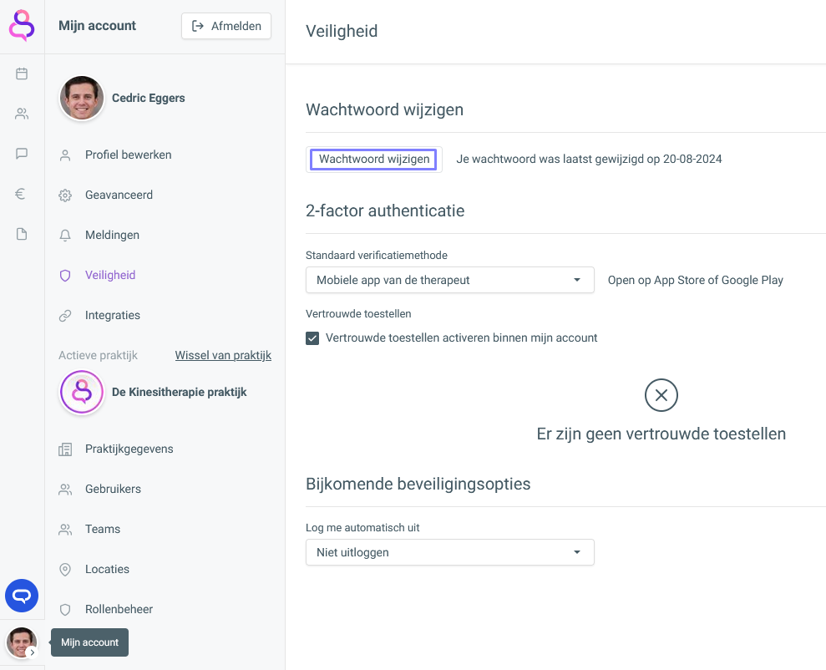The height and width of the screenshot is (670, 826).
Task: Expand account avatar chevron at bottom left
Action: point(32,652)
